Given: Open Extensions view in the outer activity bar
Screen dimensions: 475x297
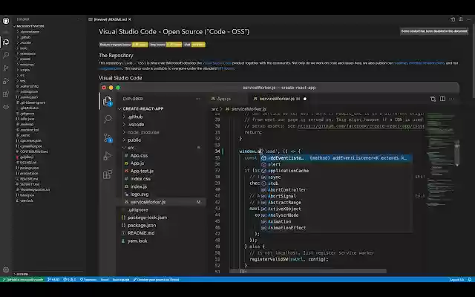Looking at the screenshot, I should tap(6, 94).
